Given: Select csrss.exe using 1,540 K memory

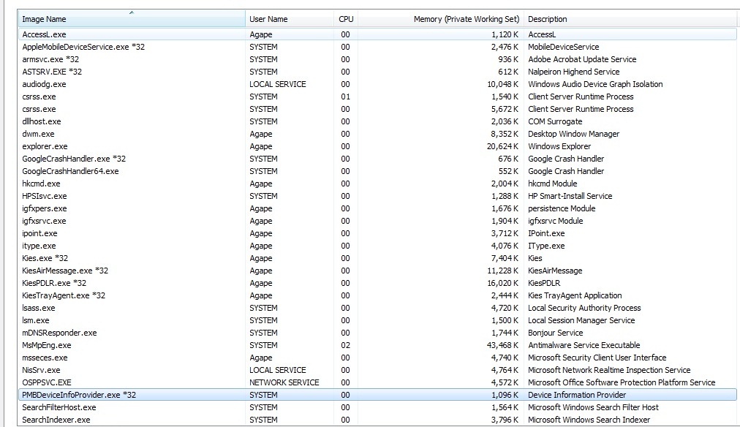Looking at the screenshot, I should click(377, 97).
